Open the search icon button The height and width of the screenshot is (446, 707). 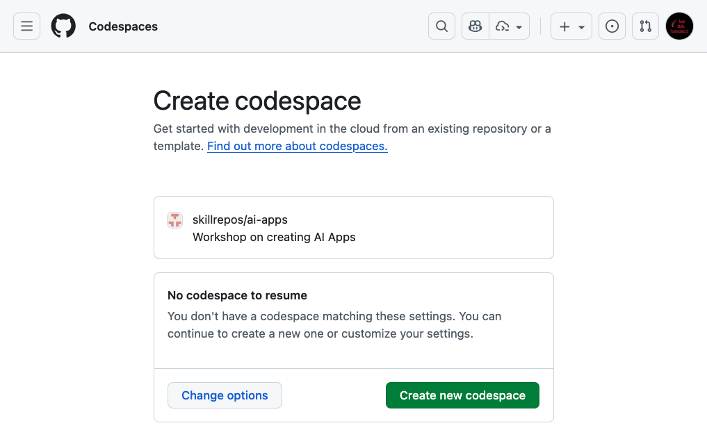point(441,26)
